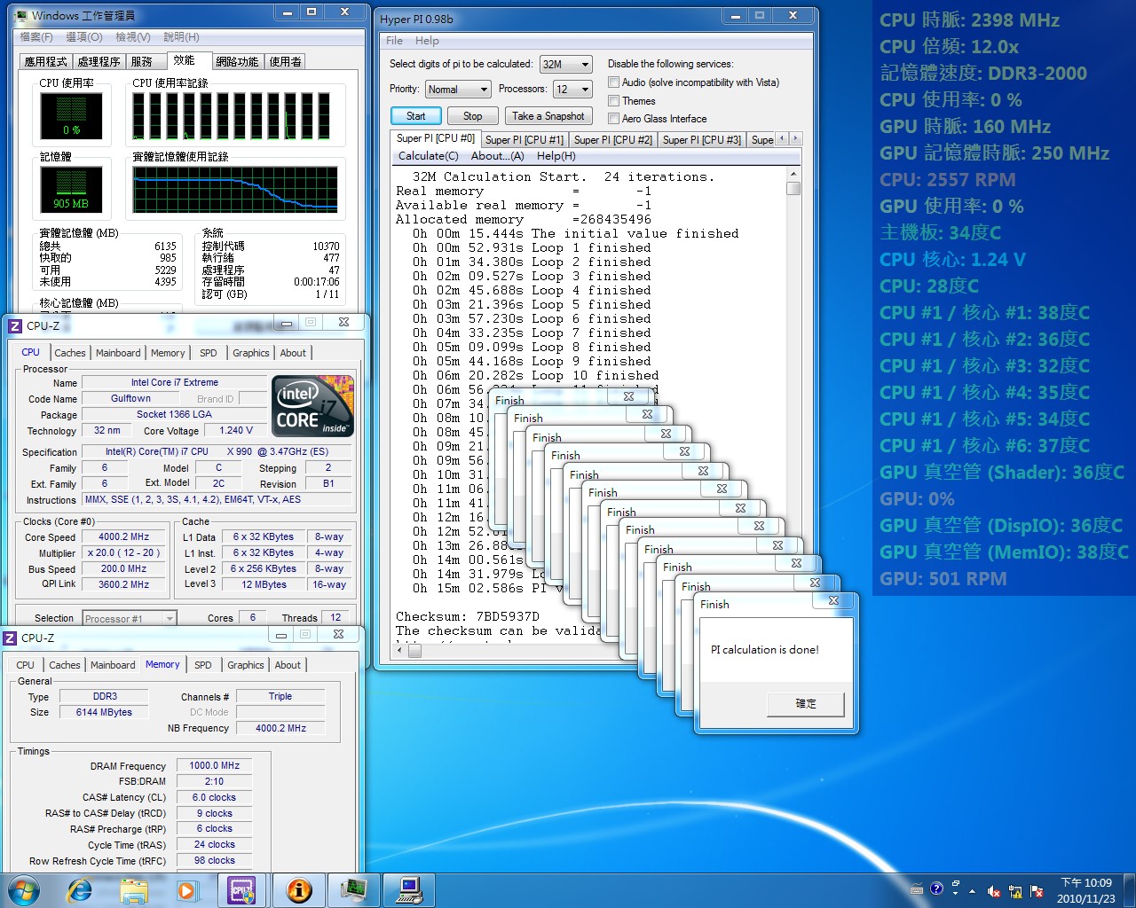Click the Show Desktop strip by the clock
Screen dimensions: 1136x908
(1129, 889)
